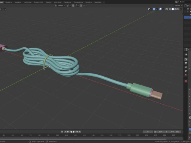Expand the overlays options arrow
The width and height of the screenshot is (191, 143).
coord(163,9)
